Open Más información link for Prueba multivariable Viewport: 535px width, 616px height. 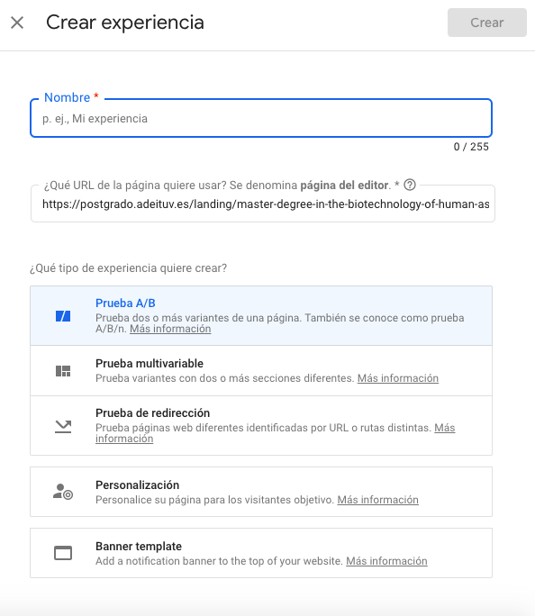397,378
